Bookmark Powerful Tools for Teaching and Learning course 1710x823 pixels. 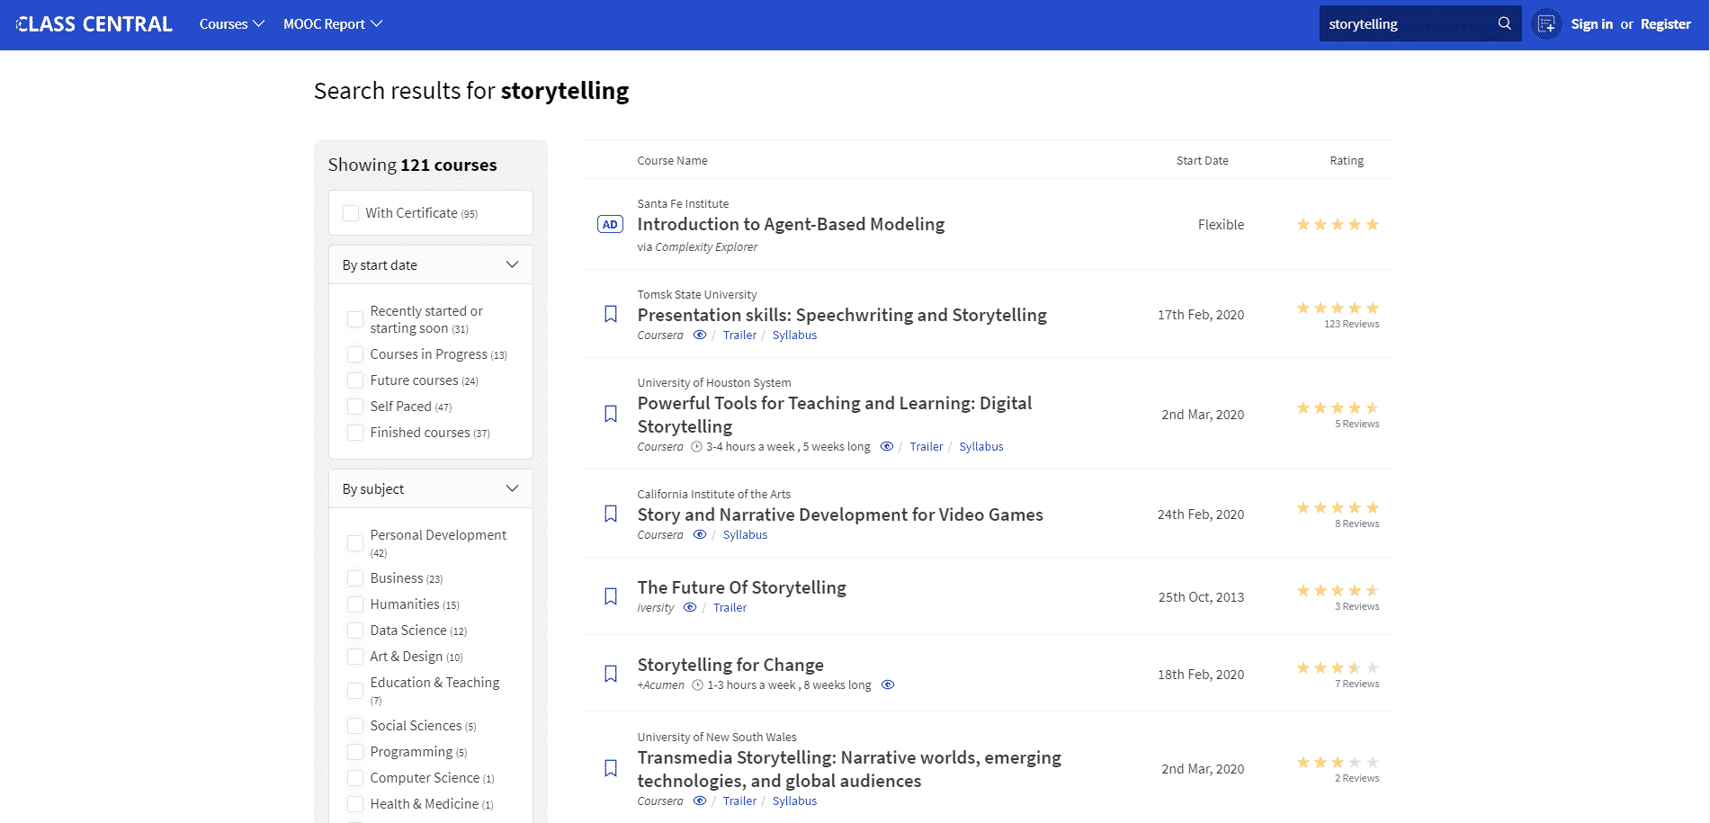(611, 414)
